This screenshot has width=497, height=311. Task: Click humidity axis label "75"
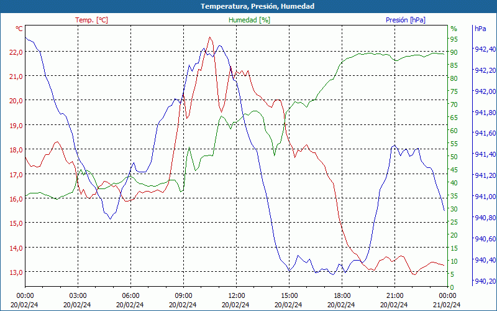tap(454, 91)
